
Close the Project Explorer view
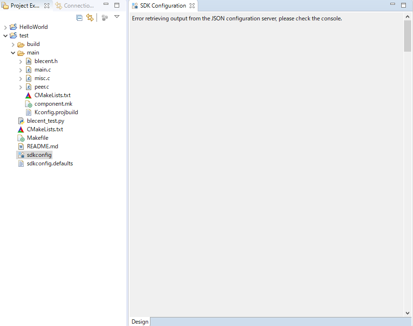47,6
